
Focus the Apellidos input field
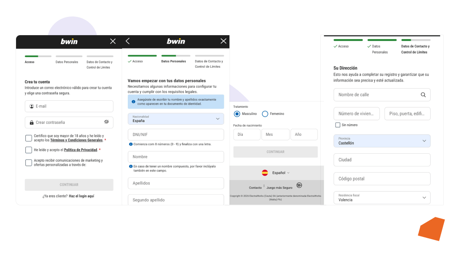[x=176, y=183]
